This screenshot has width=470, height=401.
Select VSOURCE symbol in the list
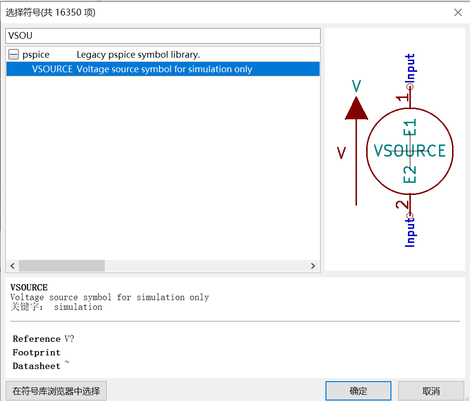[x=163, y=69]
